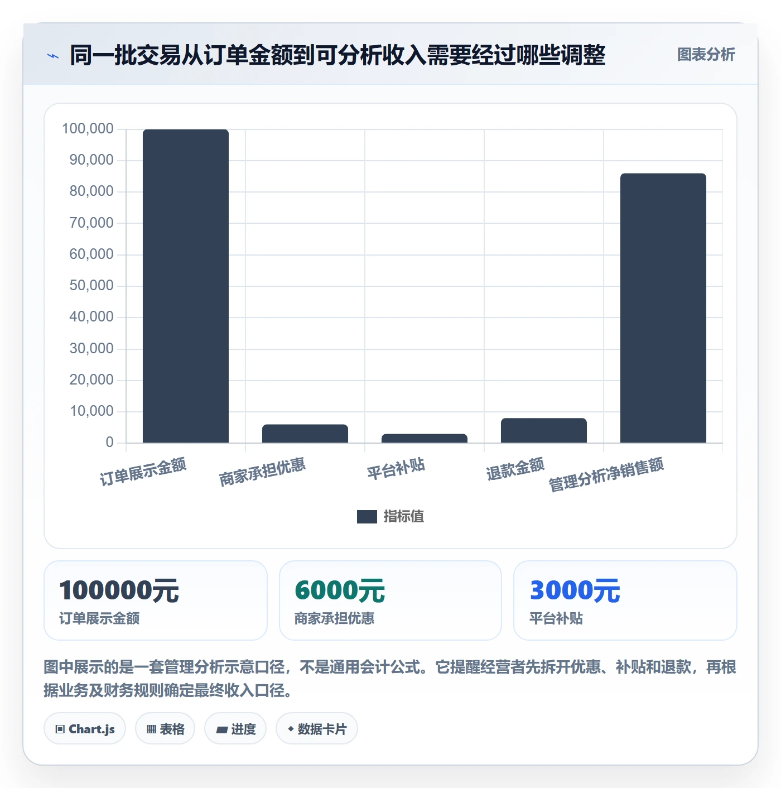Click the bar icon in 进度 chip
The image size is (781, 788).
pos(221,730)
